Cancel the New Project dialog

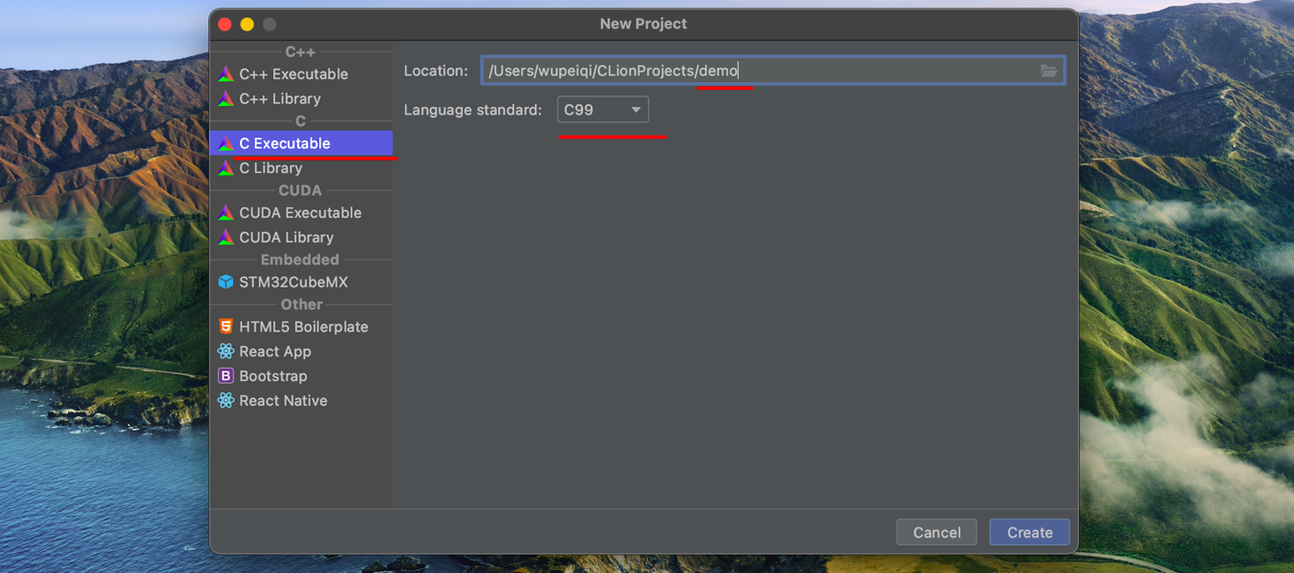coord(936,533)
